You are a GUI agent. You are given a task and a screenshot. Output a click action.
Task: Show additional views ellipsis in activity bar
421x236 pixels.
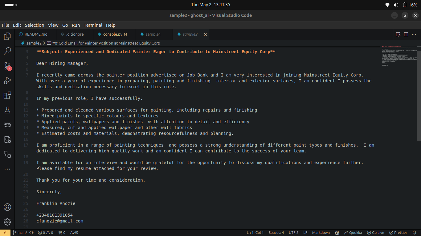tap(7, 169)
